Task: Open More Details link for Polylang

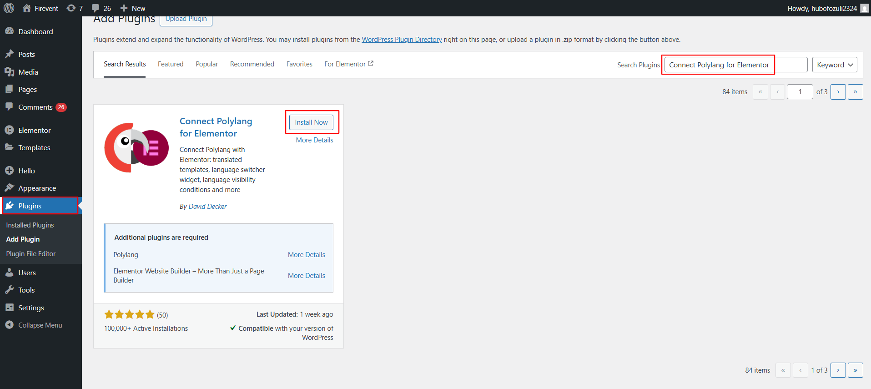Action: pyautogui.click(x=306, y=255)
